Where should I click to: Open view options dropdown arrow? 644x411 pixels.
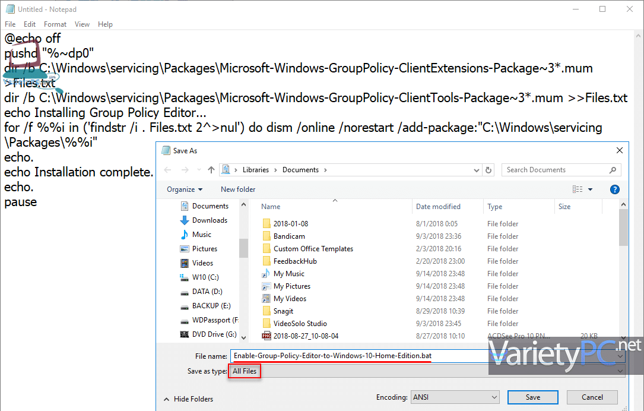[x=590, y=189]
